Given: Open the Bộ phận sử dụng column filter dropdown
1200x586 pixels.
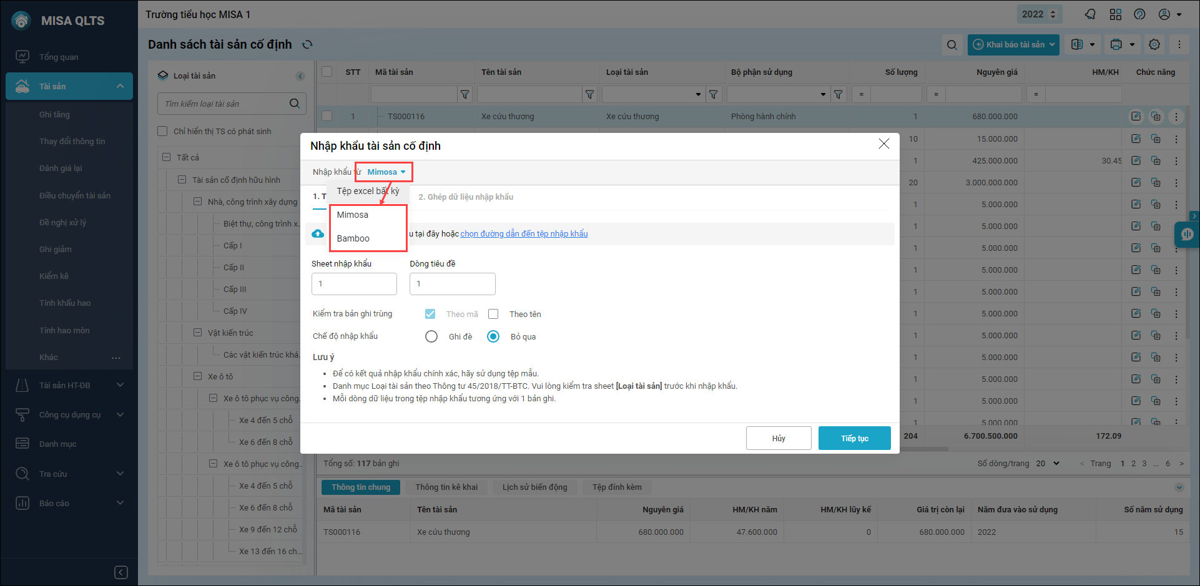Looking at the screenshot, I should pyautogui.click(x=823, y=95).
